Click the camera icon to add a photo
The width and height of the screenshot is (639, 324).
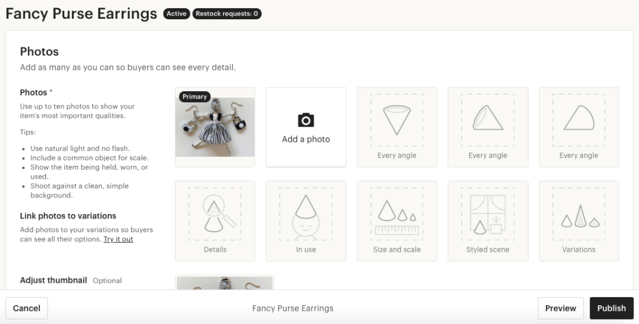point(305,120)
